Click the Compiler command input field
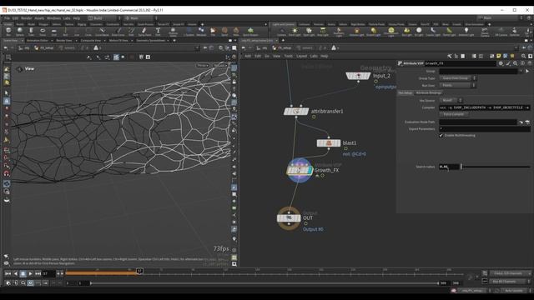Image resolution: width=534 pixels, height=300 pixels. tap(485, 107)
